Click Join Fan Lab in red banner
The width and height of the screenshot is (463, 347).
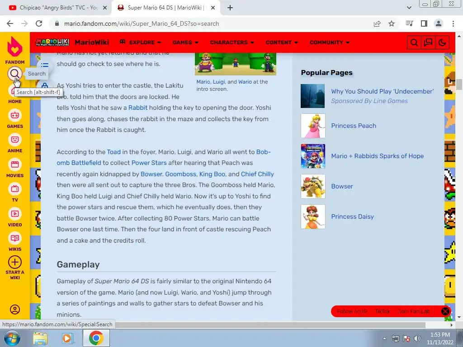click(414, 311)
